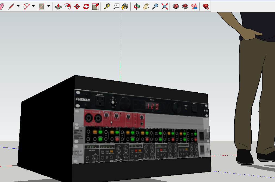Open the Extension Manager ruby icon

click(205, 7)
